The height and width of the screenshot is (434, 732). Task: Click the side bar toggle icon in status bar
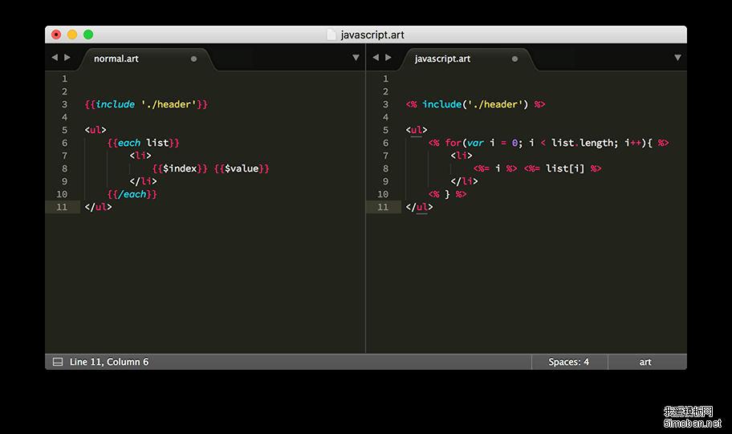[58, 362]
